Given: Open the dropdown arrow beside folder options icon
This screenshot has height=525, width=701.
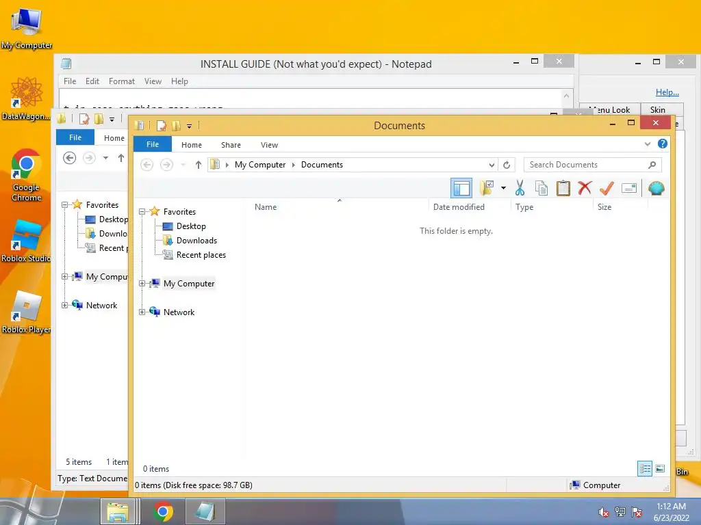Looking at the screenshot, I should pyautogui.click(x=503, y=188).
